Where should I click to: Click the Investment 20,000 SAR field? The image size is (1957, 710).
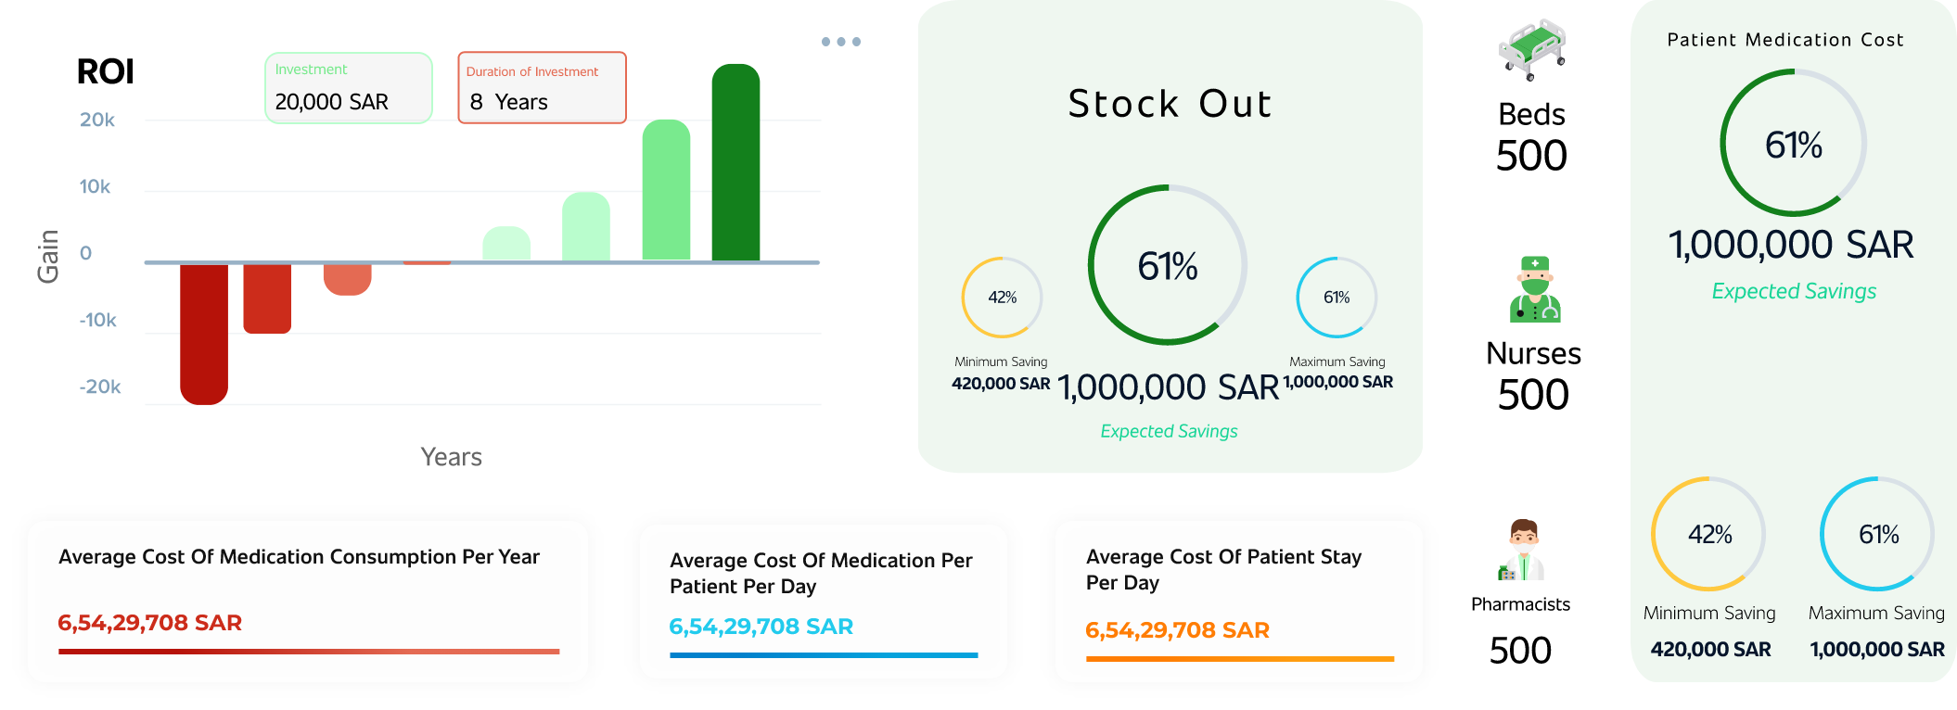349,89
